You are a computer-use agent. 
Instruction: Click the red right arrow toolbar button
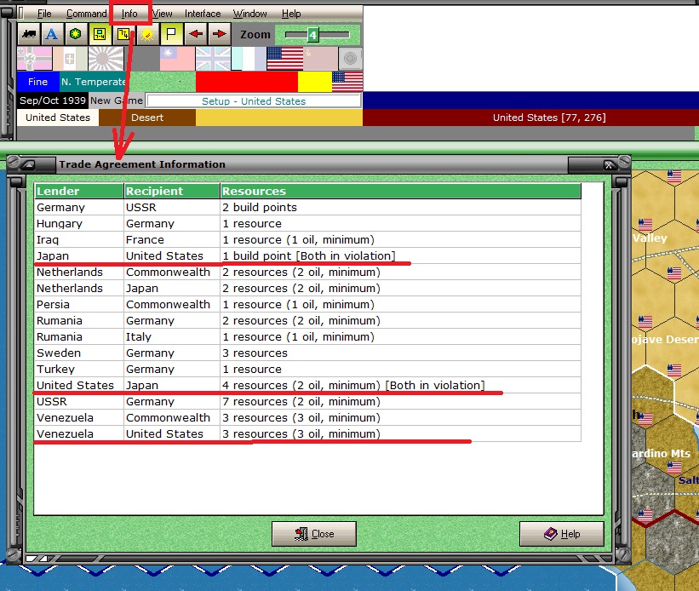(219, 34)
